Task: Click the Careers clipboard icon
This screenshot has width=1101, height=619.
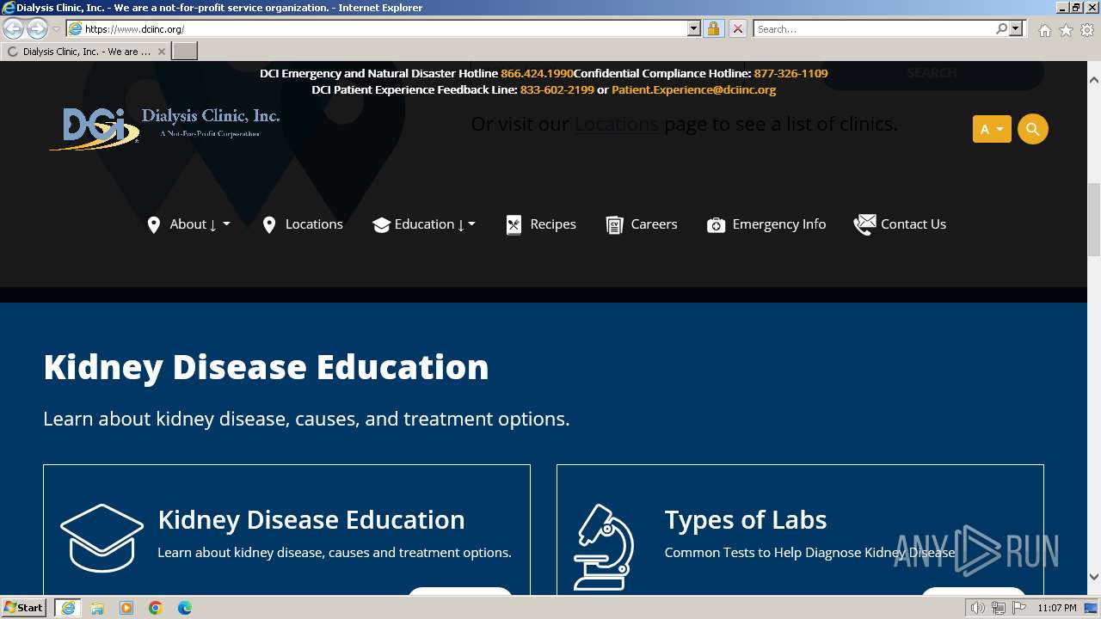Action: (614, 225)
